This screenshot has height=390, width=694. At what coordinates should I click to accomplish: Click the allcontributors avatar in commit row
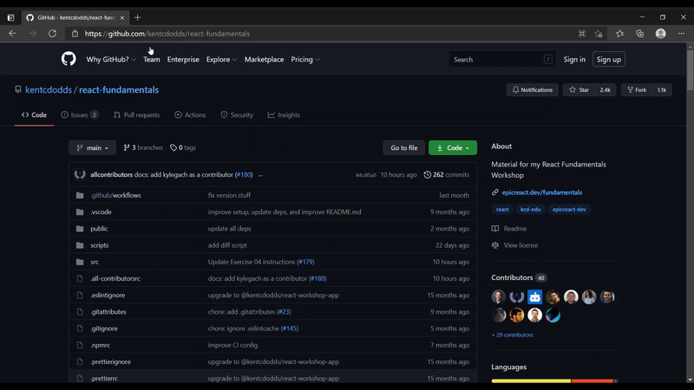coord(80,175)
